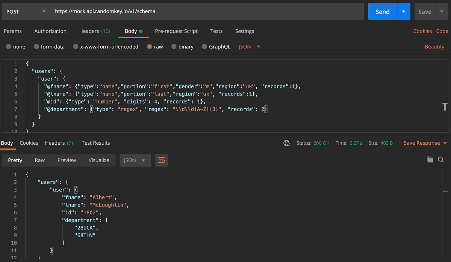451x262 pixels.
Task: Click the 200 OK status text
Action: tap(321, 143)
